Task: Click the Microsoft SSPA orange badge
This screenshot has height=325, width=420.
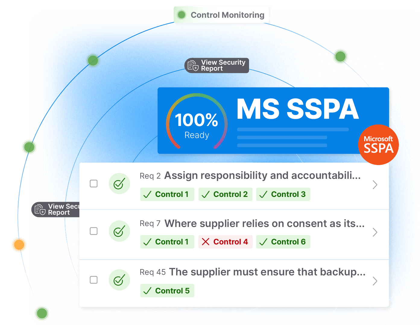Action: click(x=378, y=145)
